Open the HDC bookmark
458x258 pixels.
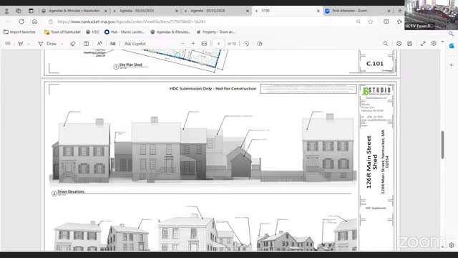[x=92, y=32]
